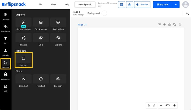
Task: Insert a Pie chart
Action: click(x=41, y=81)
